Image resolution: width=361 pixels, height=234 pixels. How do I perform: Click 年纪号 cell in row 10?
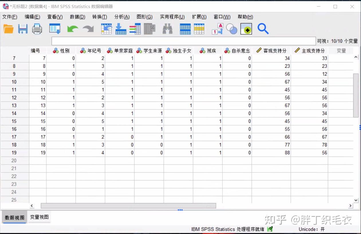tap(90, 82)
